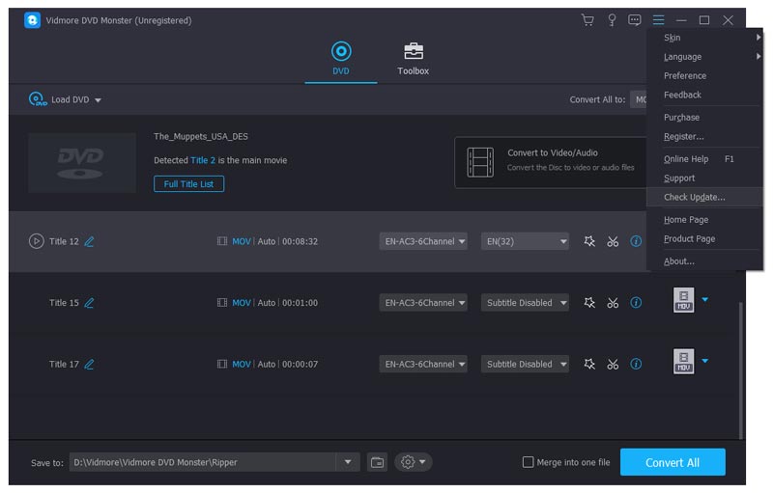This screenshot has height=493, width=773.
Task: Show info for Title 17
Action: click(x=636, y=364)
